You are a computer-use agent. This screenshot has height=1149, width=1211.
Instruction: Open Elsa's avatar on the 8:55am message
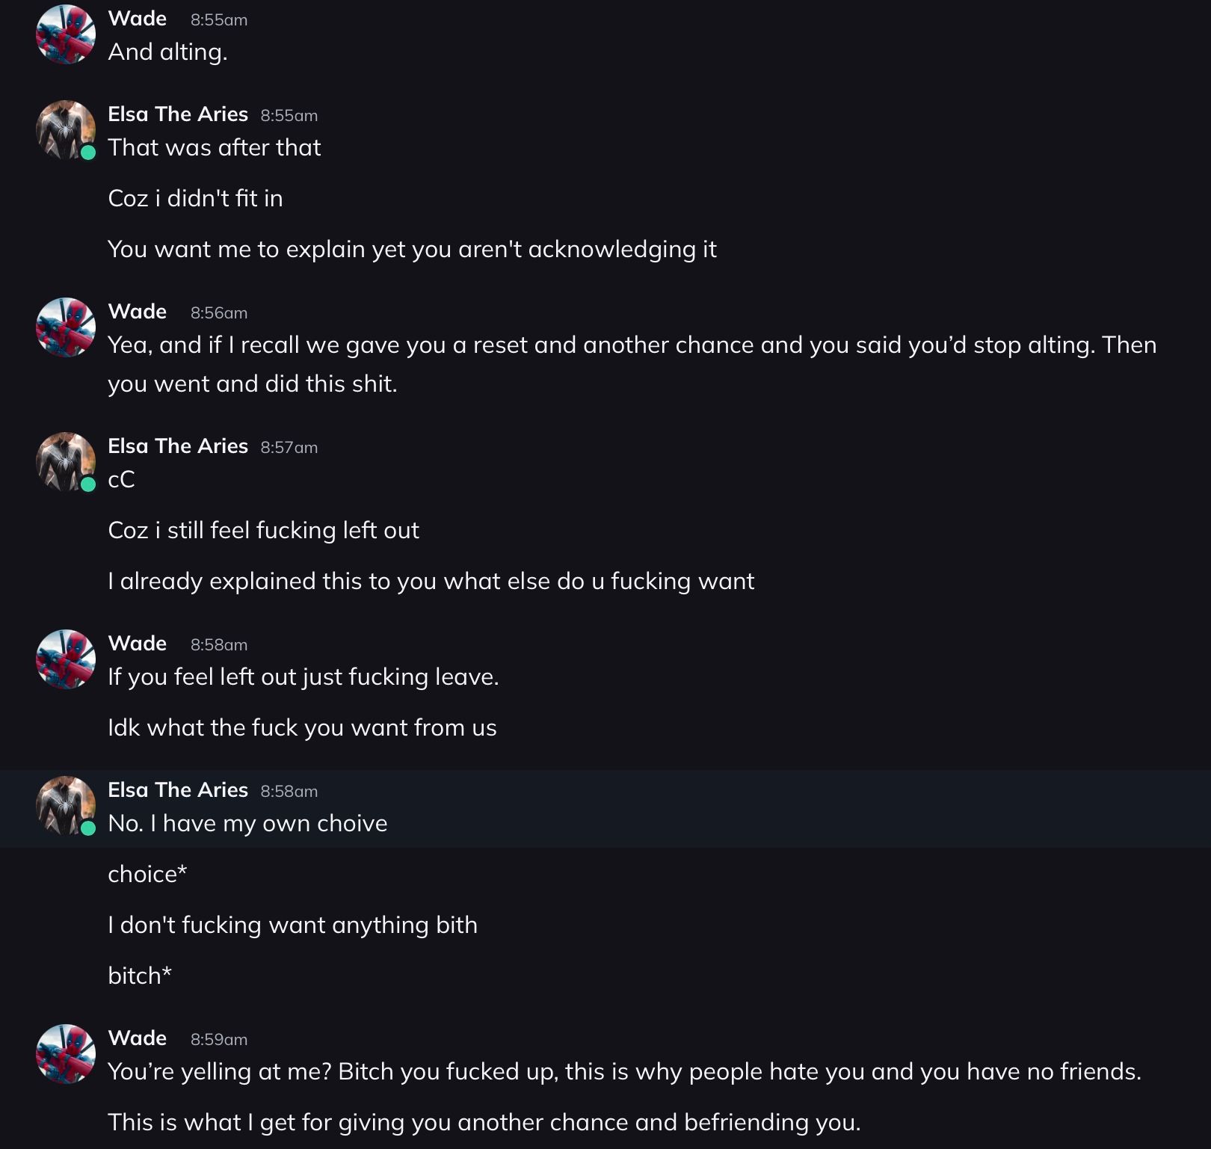click(66, 129)
